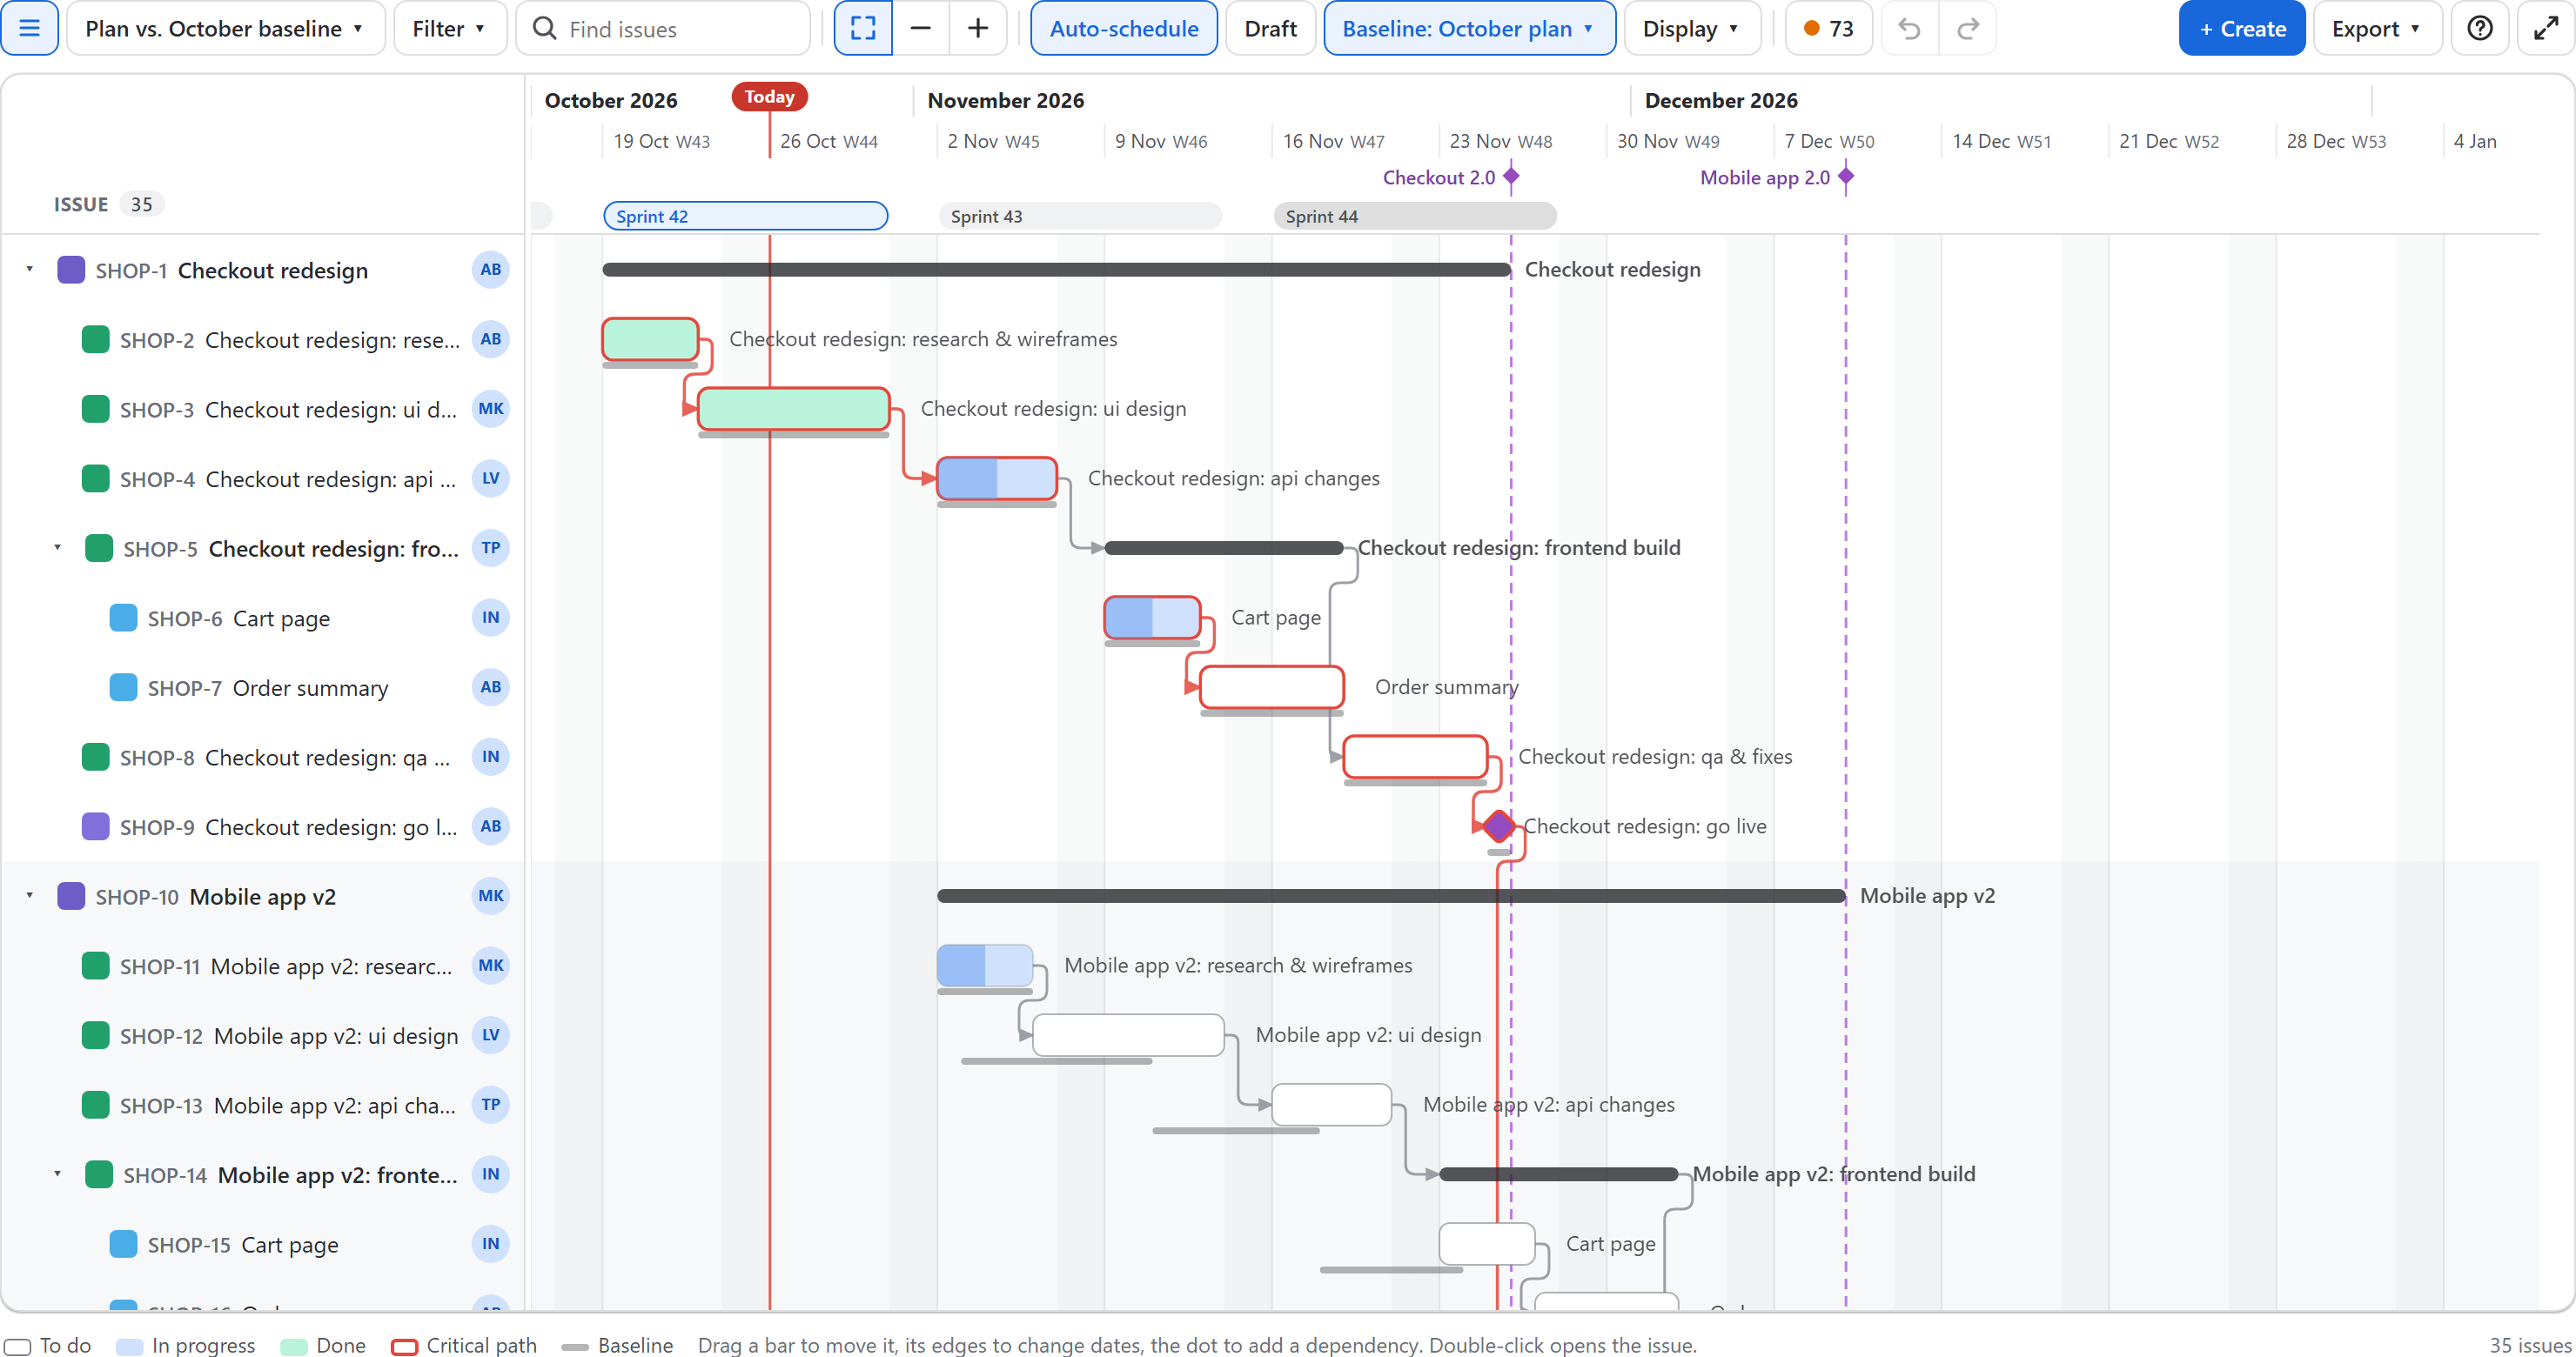
Task: Click the undo arrow icon
Action: click(1909, 28)
